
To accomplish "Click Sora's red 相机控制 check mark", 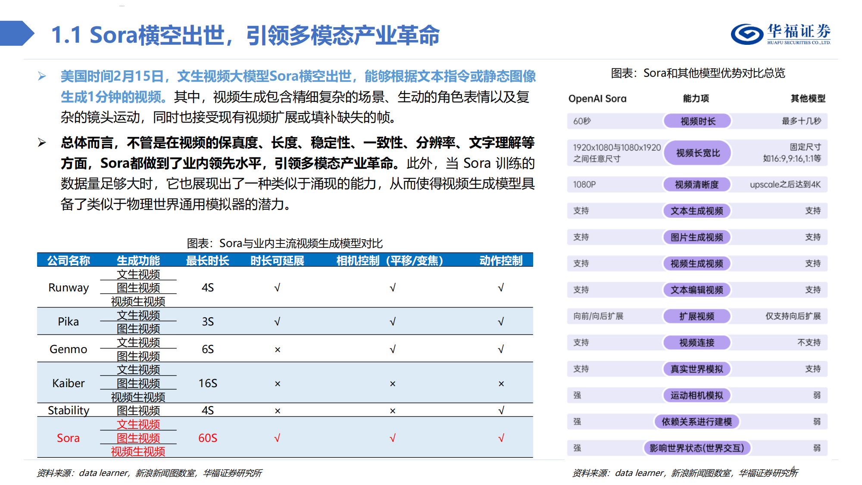I will coord(392,438).
